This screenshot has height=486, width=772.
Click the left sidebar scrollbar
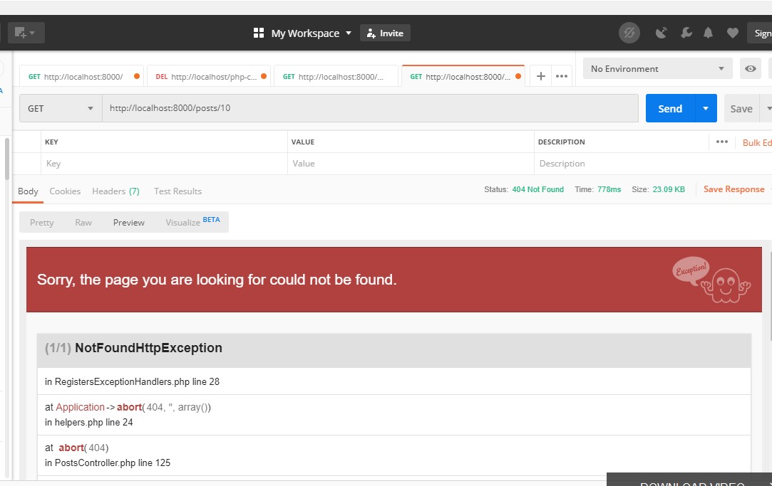7,158
